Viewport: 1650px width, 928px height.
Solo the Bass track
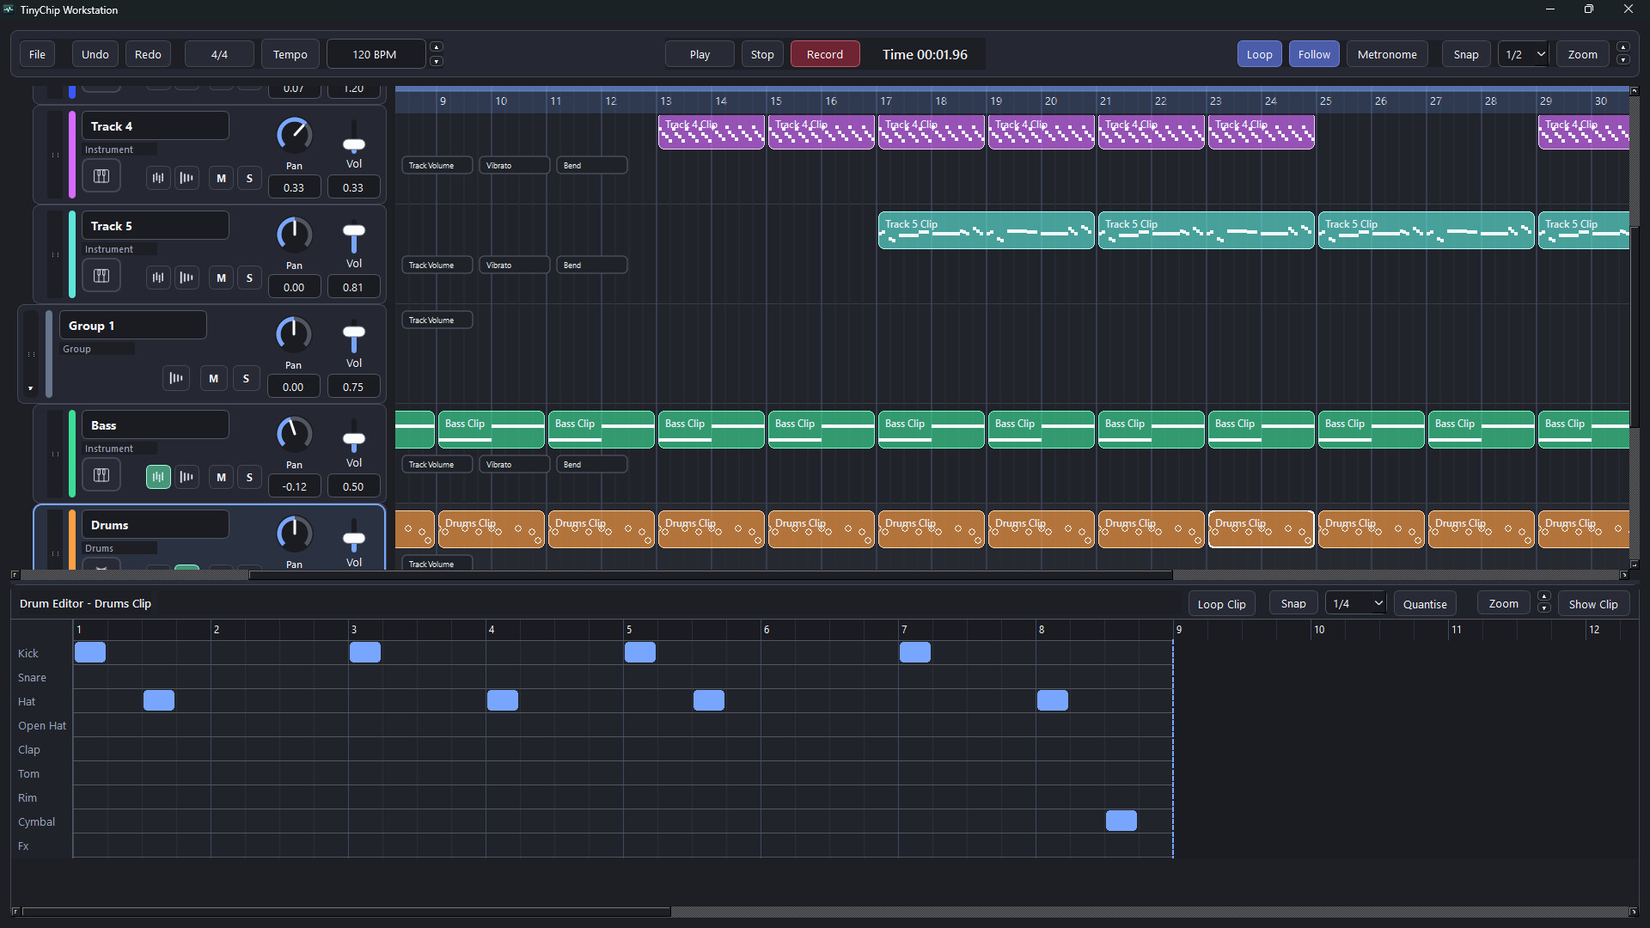click(250, 477)
